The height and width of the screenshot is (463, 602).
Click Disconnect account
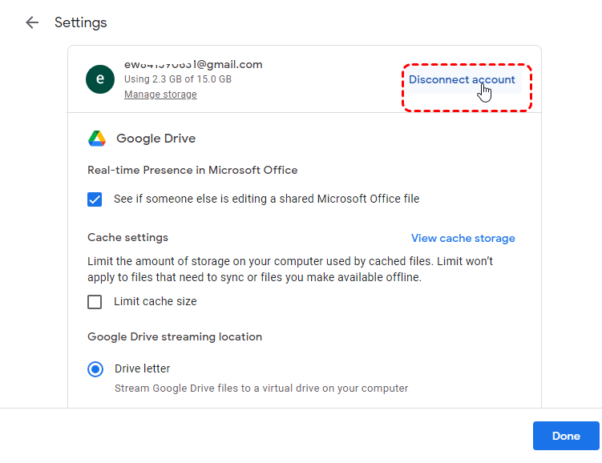coord(462,80)
